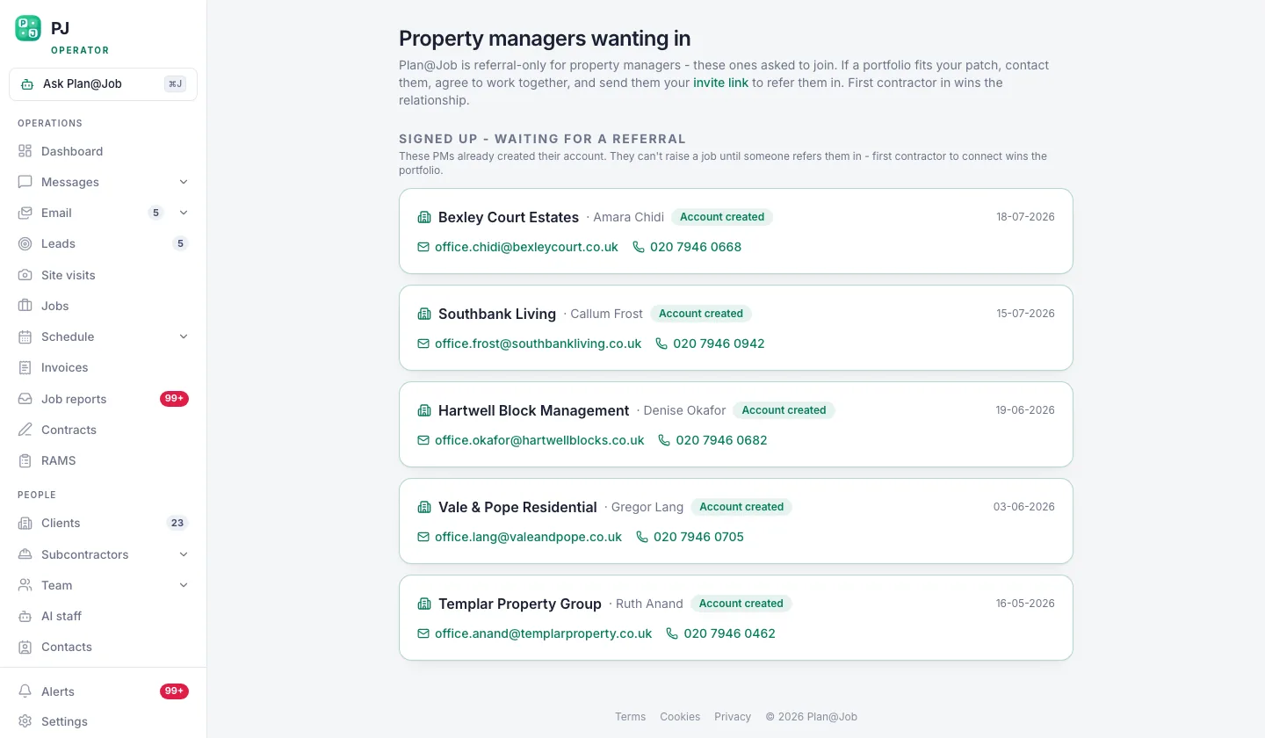Open Clients in the sidebar

pos(103,523)
